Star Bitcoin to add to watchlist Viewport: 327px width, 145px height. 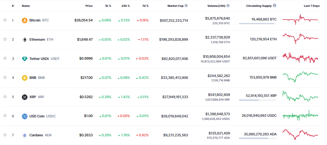point(5,20)
